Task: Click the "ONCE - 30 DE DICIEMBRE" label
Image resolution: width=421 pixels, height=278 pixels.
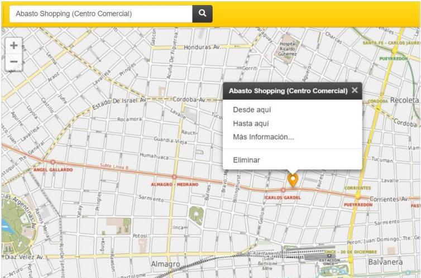Action: pos(351,252)
